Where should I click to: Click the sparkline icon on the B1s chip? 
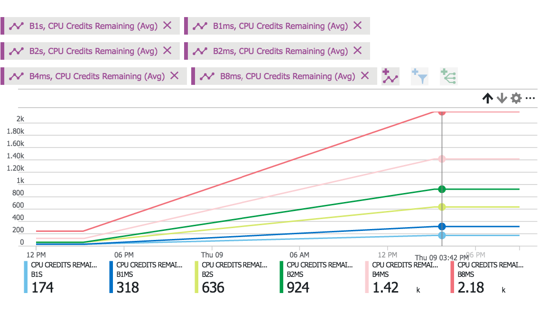click(16, 26)
